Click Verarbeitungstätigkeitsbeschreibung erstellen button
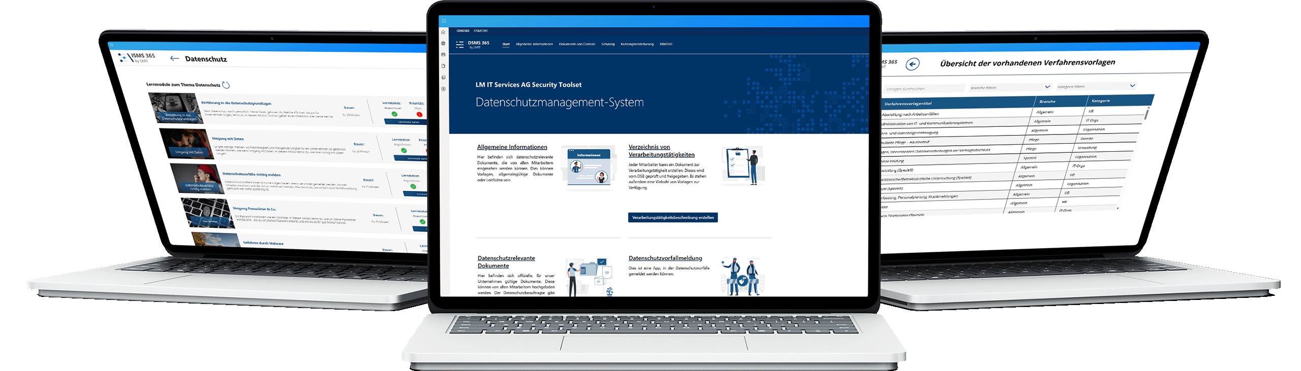 672,217
